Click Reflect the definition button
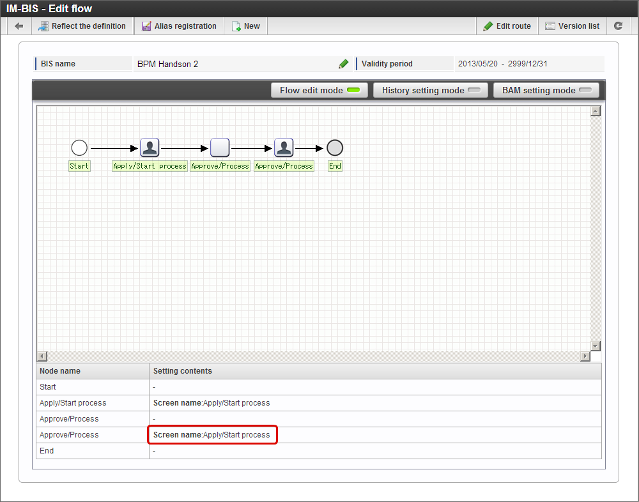Screen dimensions: 639x502 pos(82,26)
